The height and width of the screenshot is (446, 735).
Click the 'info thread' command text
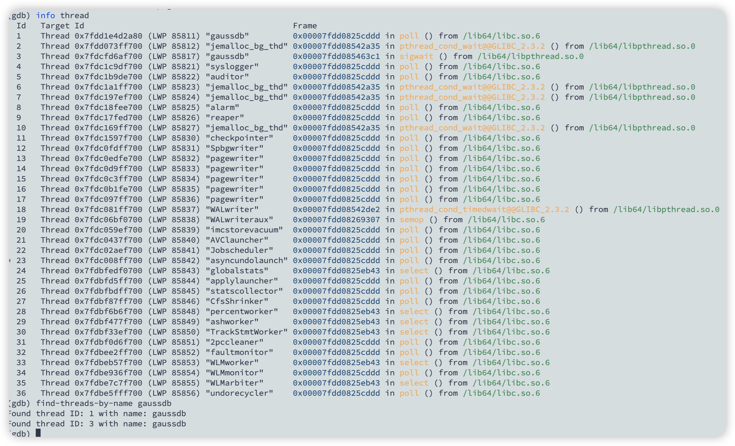(x=62, y=15)
